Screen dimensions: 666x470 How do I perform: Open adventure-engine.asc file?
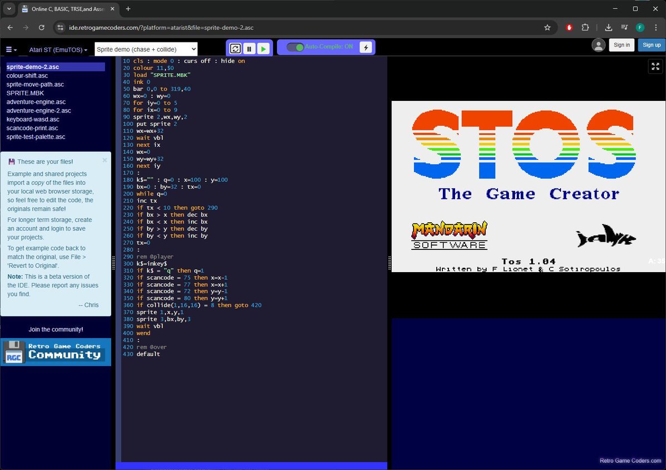tap(36, 102)
